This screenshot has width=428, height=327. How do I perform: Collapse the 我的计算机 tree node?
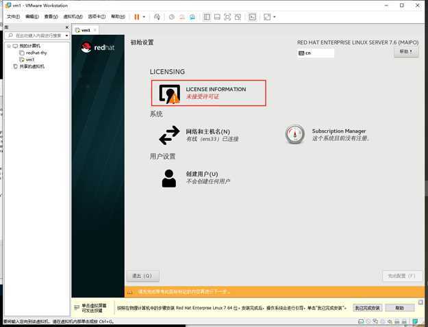coord(9,46)
